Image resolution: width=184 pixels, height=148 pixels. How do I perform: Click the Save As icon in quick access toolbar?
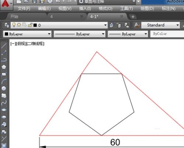click(42, 1)
